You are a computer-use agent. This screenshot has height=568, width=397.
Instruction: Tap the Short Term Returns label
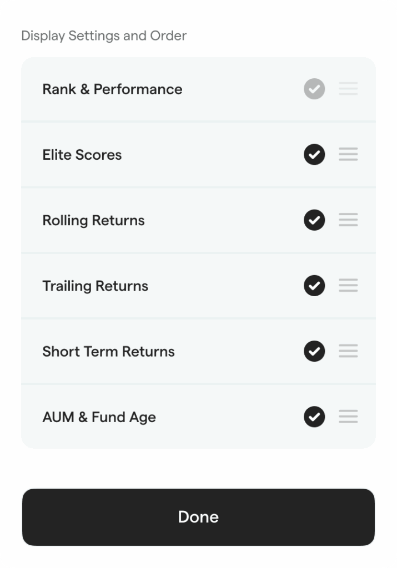[x=108, y=352]
